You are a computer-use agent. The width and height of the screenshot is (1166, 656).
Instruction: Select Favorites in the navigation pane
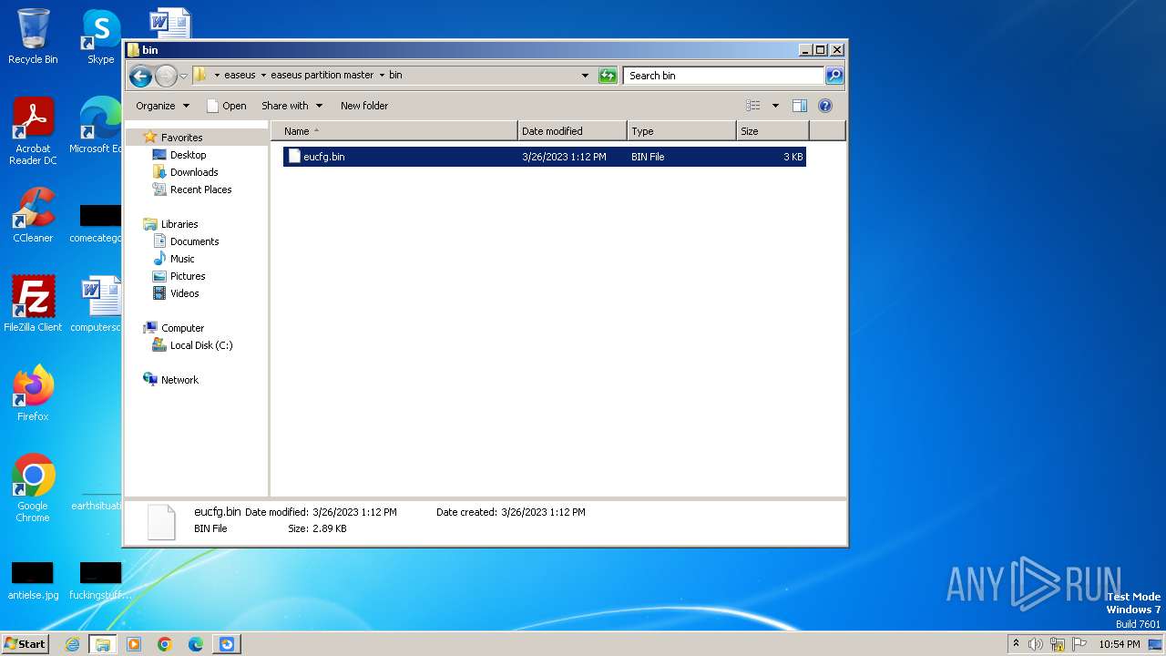(x=181, y=138)
